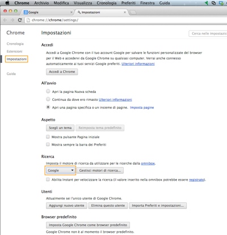Open the Finestra menu

pyautogui.click(x=148, y=3)
